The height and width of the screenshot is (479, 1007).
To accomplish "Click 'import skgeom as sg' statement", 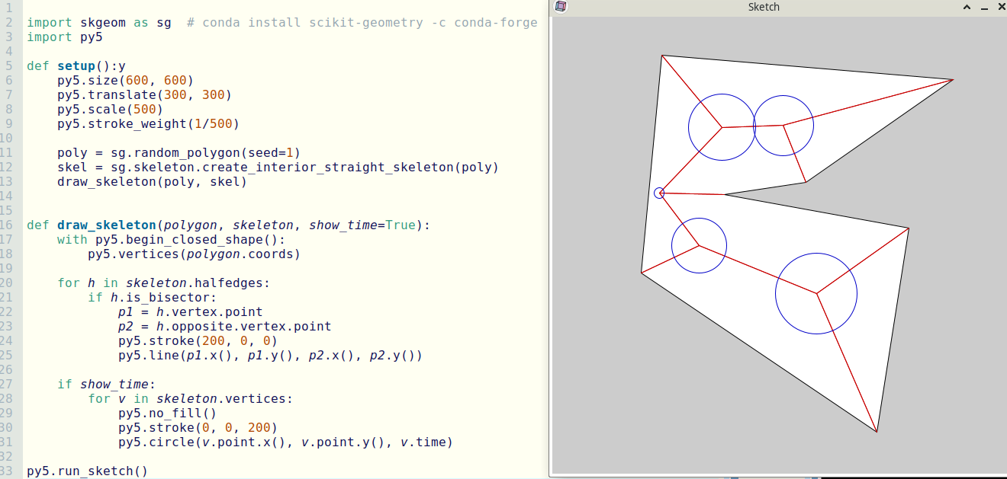I will point(99,23).
